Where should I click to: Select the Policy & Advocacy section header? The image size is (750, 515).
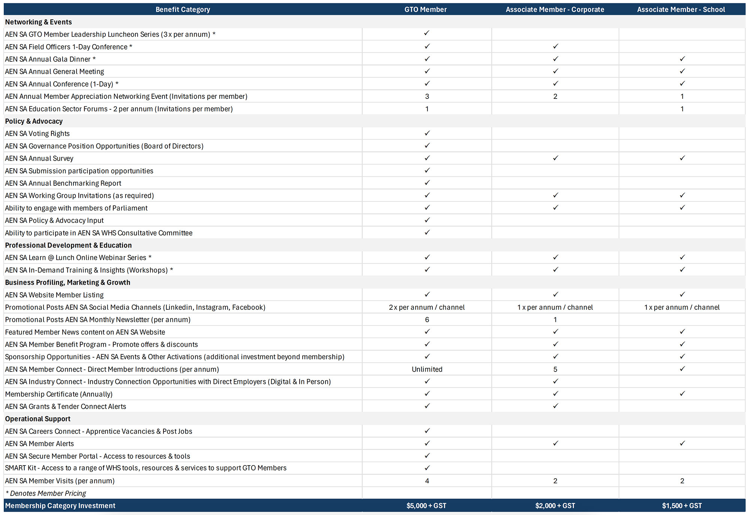pyautogui.click(x=34, y=121)
